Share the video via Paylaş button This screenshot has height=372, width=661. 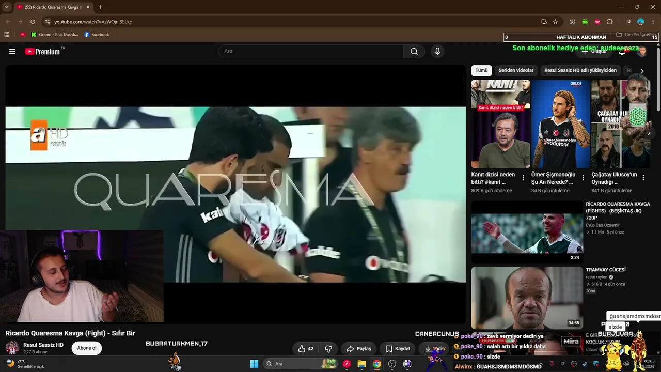tap(358, 349)
